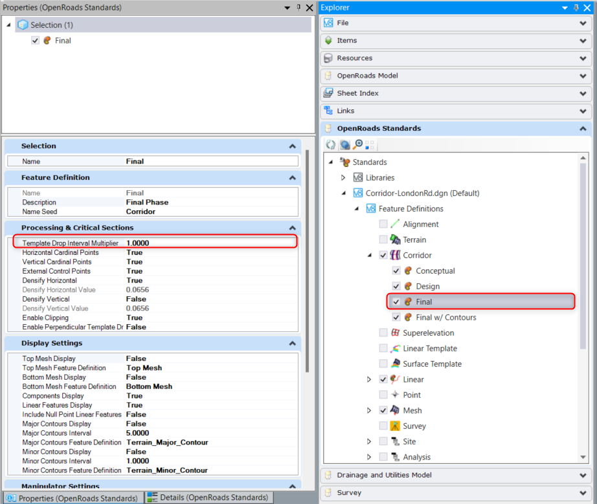The image size is (597, 504).
Task: Click the blue sphere icon in Standards toolbar
Action: pyautogui.click(x=344, y=145)
